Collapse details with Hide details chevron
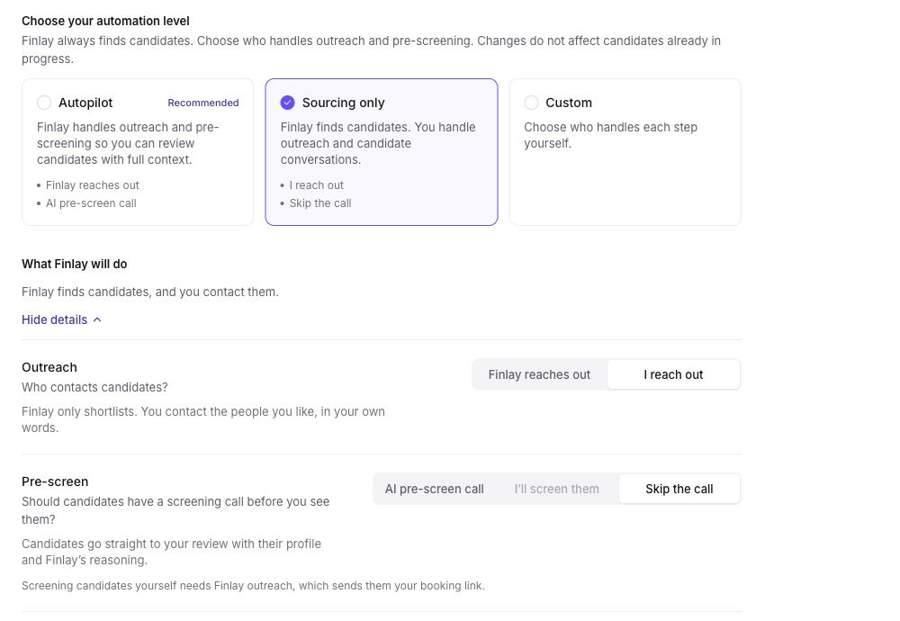The height and width of the screenshot is (621, 900). (97, 319)
